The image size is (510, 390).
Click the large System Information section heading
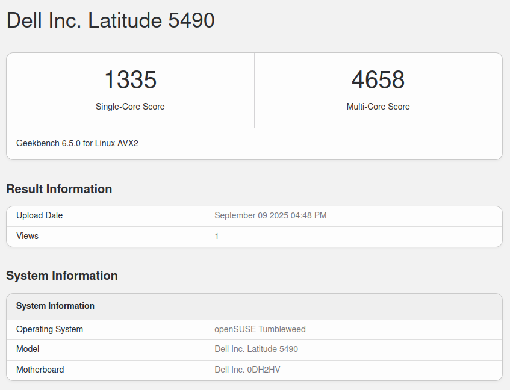62,276
